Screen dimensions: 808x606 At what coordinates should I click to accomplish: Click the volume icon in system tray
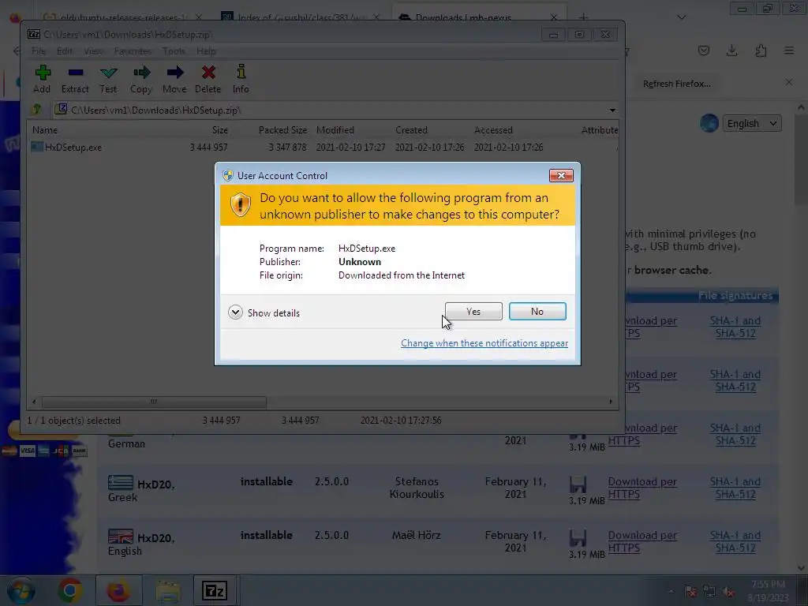pos(728,592)
